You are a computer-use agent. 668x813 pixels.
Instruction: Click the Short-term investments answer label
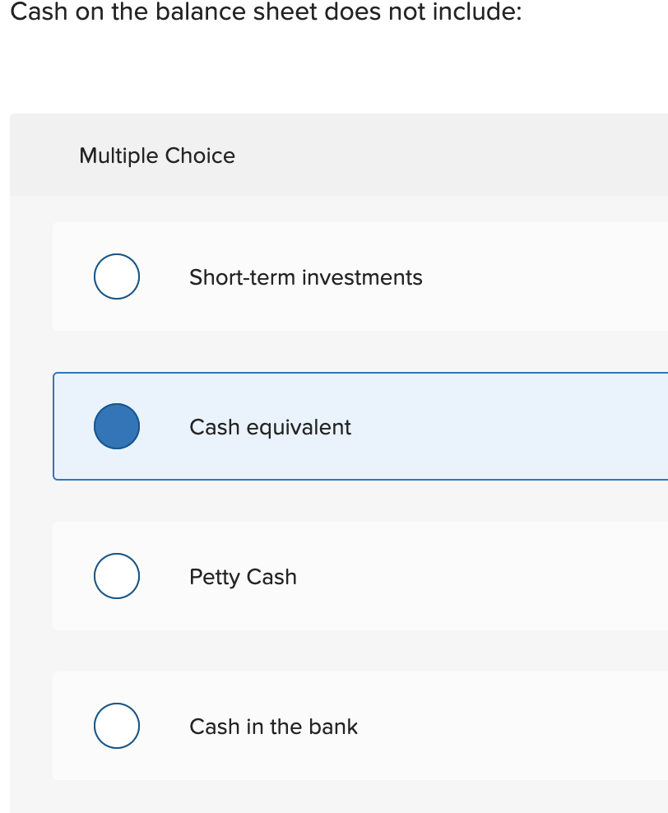[305, 277]
